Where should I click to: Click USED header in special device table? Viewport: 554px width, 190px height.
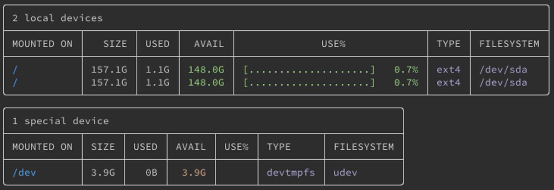point(145,147)
